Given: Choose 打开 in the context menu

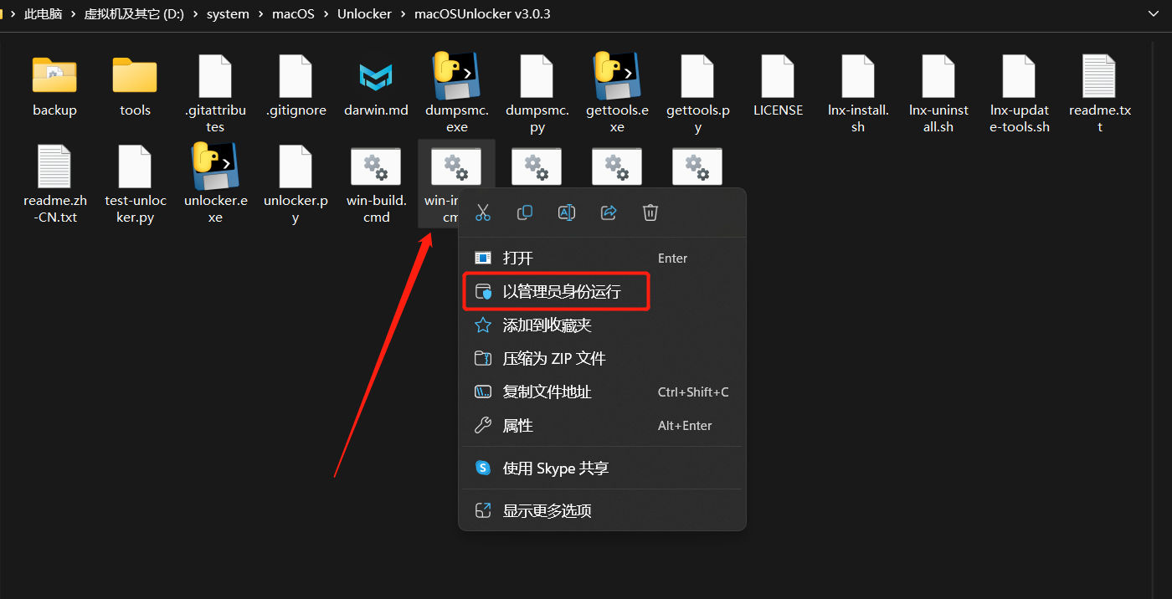Looking at the screenshot, I should (x=518, y=259).
